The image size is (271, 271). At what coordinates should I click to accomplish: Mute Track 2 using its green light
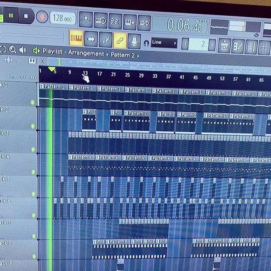[33, 126]
